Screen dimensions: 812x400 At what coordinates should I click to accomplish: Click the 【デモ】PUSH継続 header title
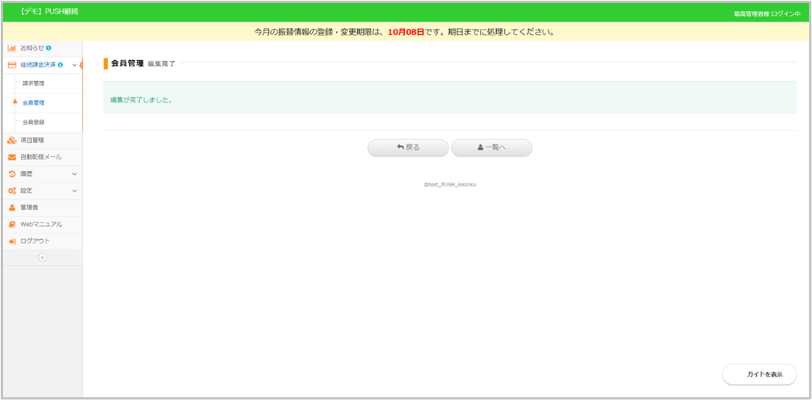coord(49,12)
